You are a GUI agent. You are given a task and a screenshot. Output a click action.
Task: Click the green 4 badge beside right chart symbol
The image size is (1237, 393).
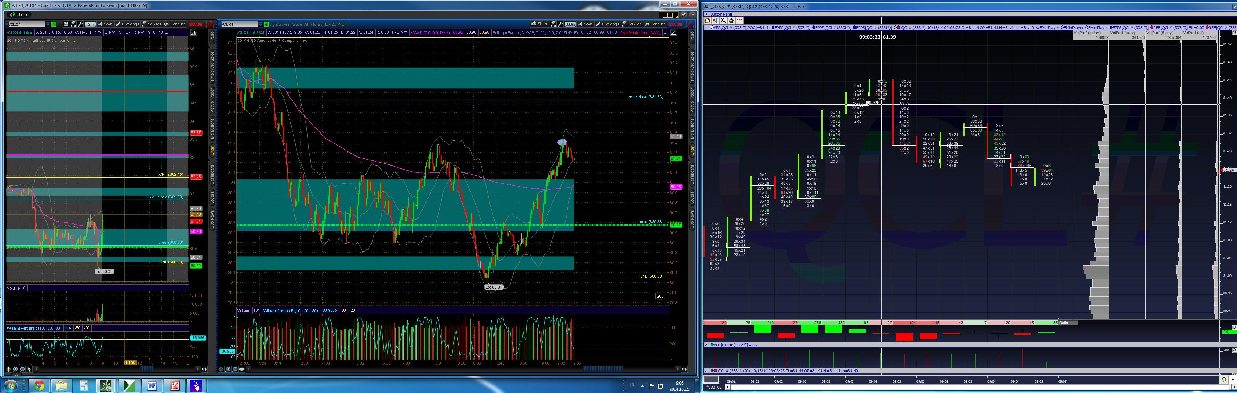coord(266,24)
